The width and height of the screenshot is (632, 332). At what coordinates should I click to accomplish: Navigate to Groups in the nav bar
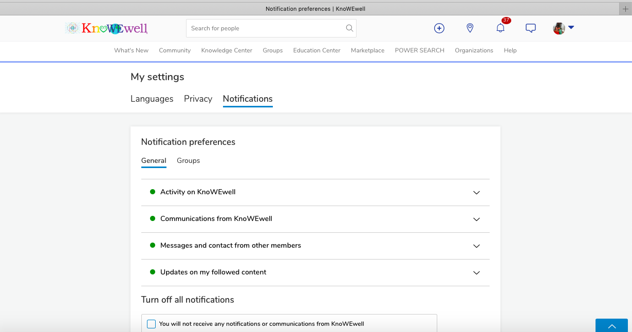pos(273,50)
